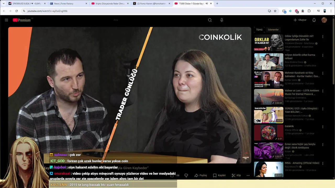Open the Cartoon Network TAM BÖLÜM thumbnail
The image size is (335, 188).
269,115
